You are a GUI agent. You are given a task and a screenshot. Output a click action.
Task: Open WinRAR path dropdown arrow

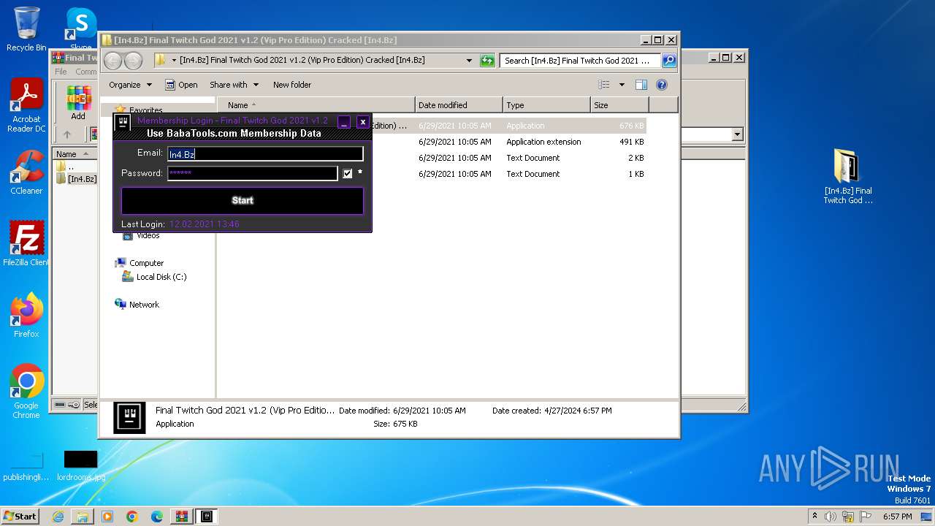[737, 134]
